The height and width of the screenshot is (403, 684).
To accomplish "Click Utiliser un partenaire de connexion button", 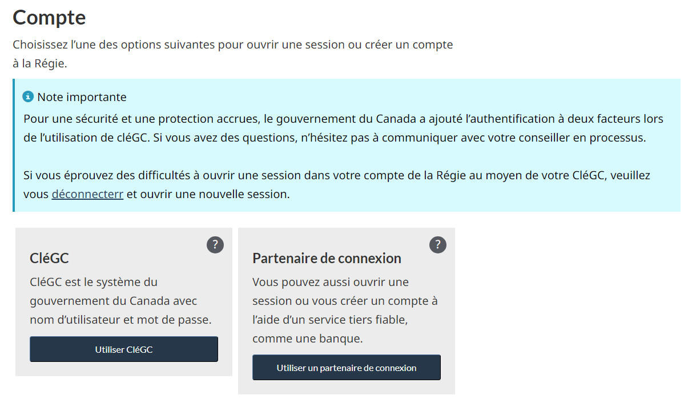I will click(x=346, y=368).
